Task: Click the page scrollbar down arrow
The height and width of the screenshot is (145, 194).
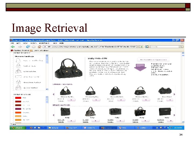Action: click(x=183, y=122)
